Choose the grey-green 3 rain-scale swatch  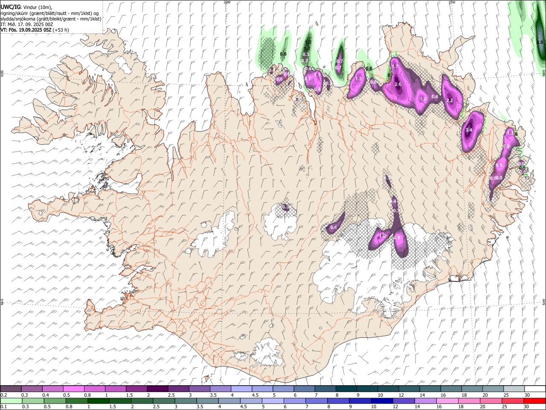coord(185,401)
